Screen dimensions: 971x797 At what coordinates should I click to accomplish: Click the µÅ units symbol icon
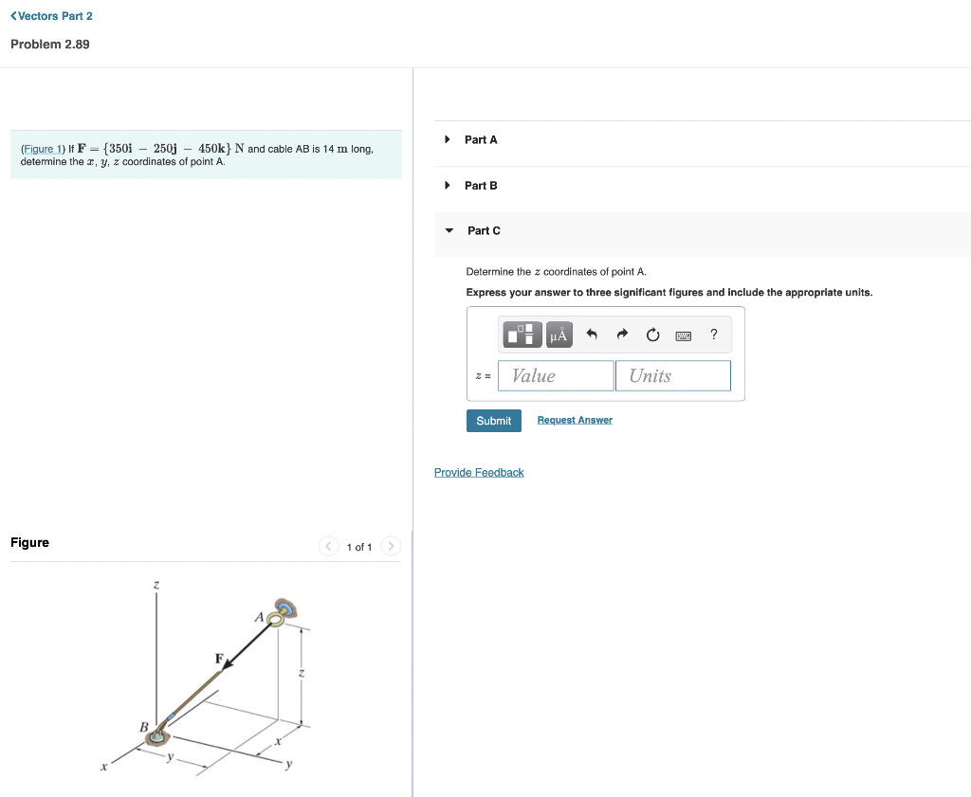pos(559,334)
